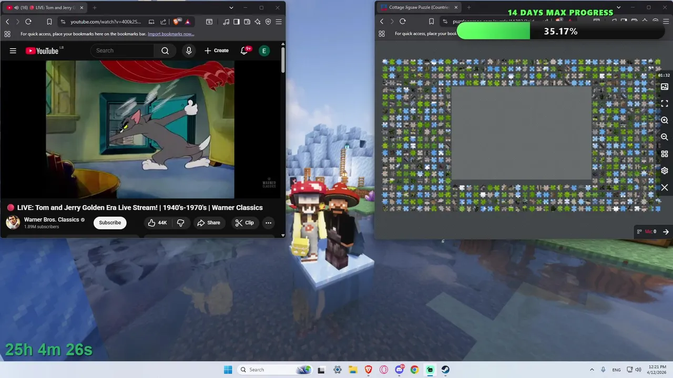Click the arrow next to Me: 0
The width and height of the screenshot is (673, 378).
coord(666,232)
